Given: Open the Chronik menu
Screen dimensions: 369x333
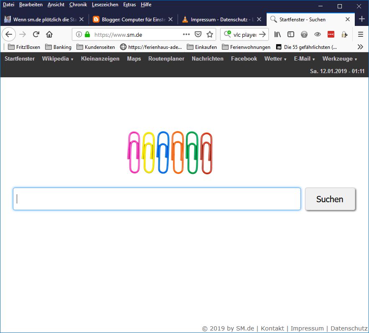Looking at the screenshot, I should pos(78,5).
